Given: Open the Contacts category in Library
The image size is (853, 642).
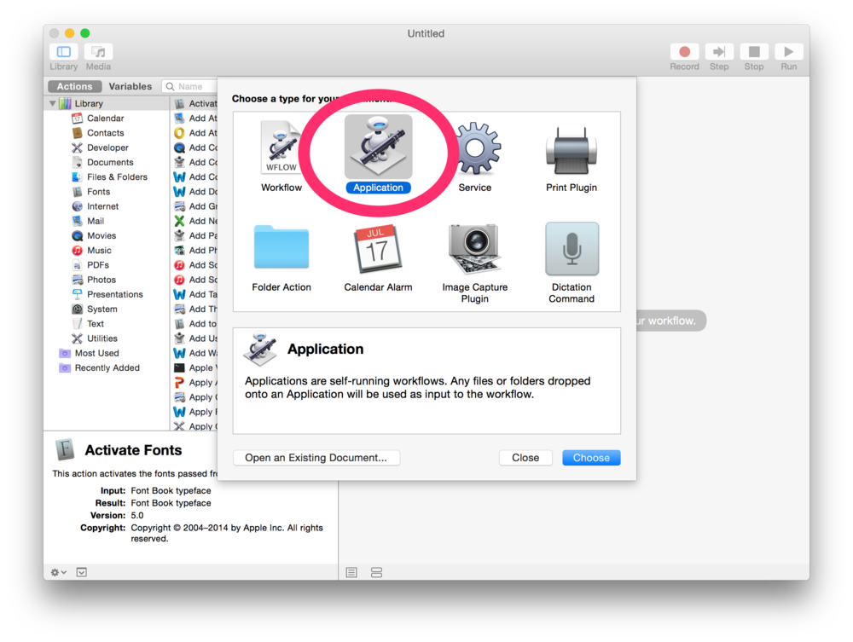Looking at the screenshot, I should 106,133.
